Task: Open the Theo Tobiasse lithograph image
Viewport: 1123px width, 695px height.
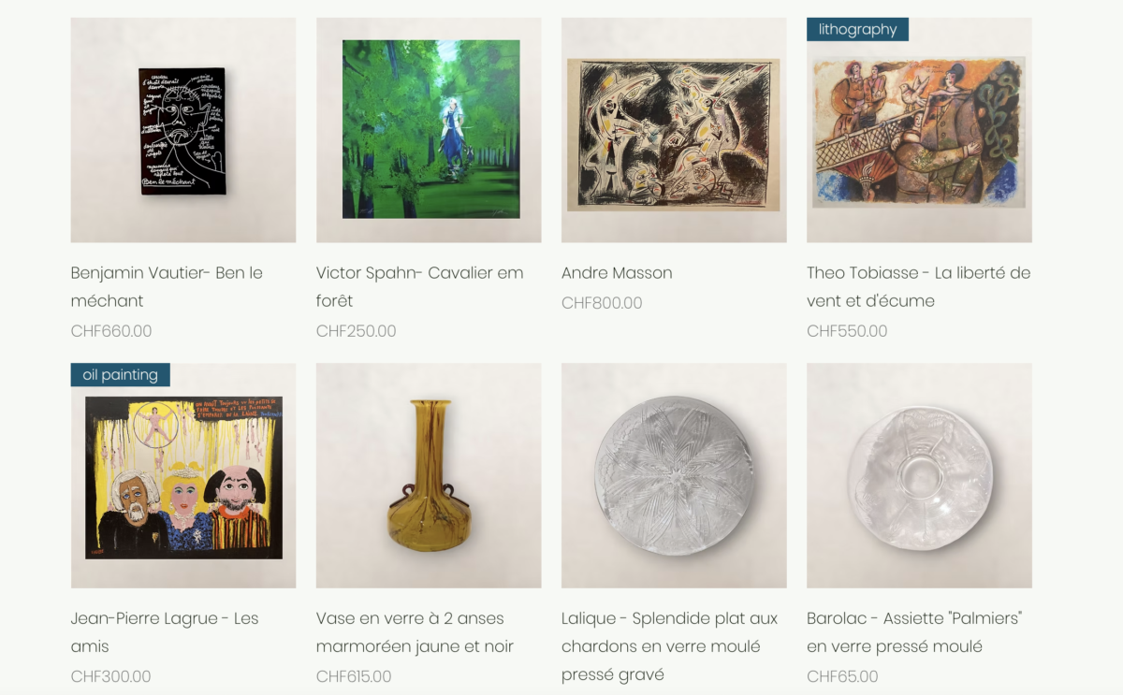Action: (x=919, y=130)
